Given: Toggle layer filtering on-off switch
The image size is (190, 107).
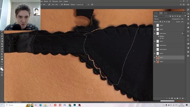Looking at the screenshot, I should click(185, 16).
